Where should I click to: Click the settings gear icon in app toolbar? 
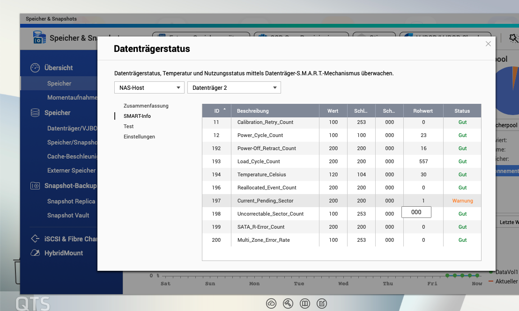[x=514, y=38]
